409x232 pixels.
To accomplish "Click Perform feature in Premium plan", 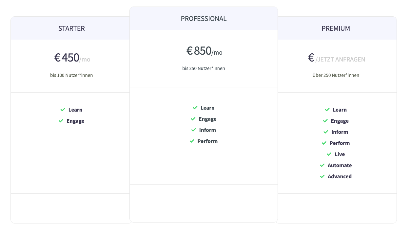I will [x=340, y=143].
